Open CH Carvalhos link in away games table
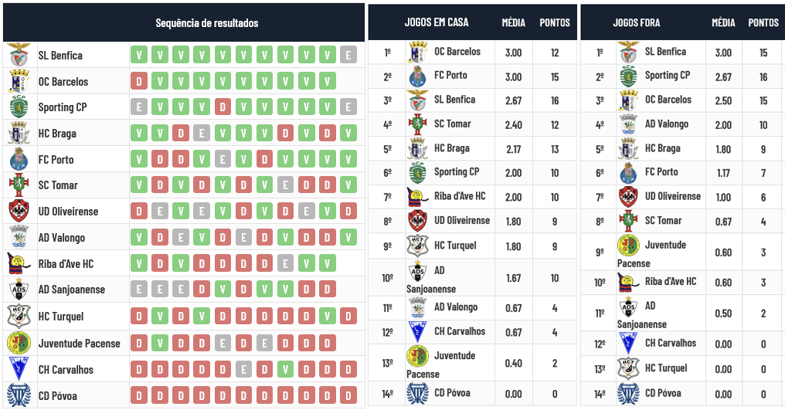 [671, 343]
